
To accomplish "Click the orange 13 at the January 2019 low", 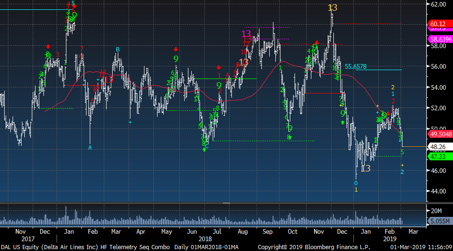I will (x=366, y=168).
